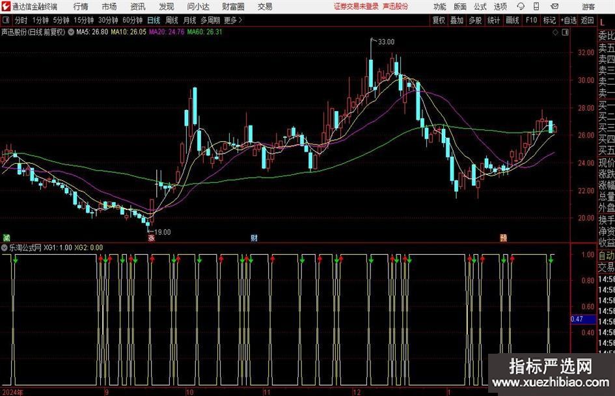Open the 公式 menu

tap(480, 7)
